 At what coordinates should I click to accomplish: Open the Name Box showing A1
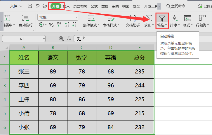[x=24, y=39]
